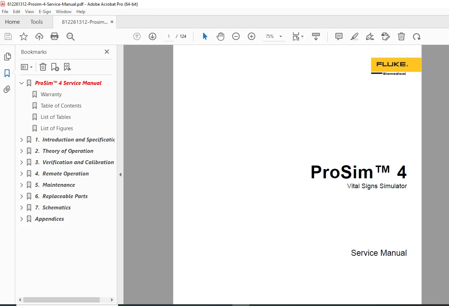449x306 pixels.
Task: Open the E-Sign menu
Action: coord(45,12)
